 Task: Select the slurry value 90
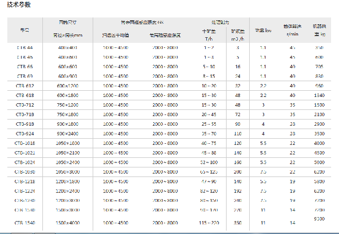(x=238, y=124)
